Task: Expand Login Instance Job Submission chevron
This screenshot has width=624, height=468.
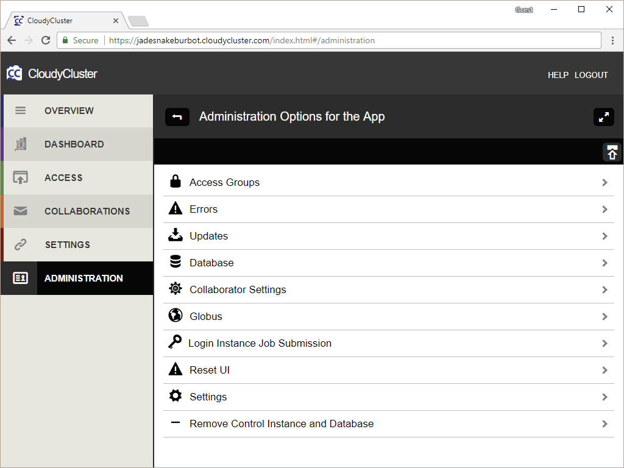Action: [x=605, y=344]
